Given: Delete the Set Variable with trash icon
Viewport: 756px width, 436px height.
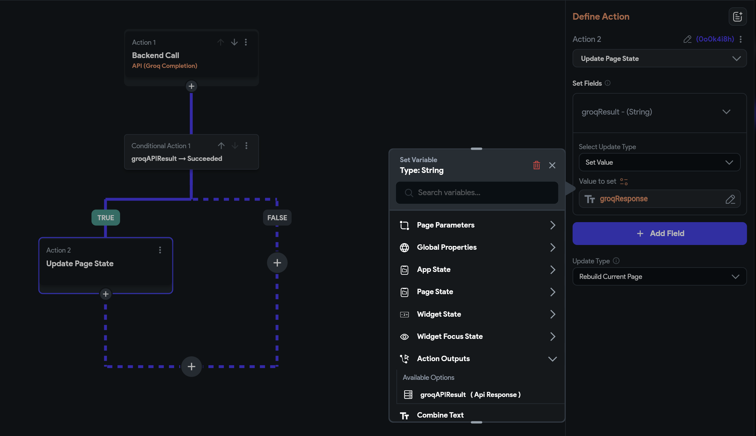Looking at the screenshot, I should coord(537,165).
